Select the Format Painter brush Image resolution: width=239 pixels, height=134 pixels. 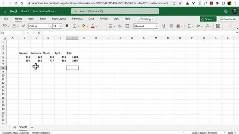pyautogui.click(x=23, y=26)
